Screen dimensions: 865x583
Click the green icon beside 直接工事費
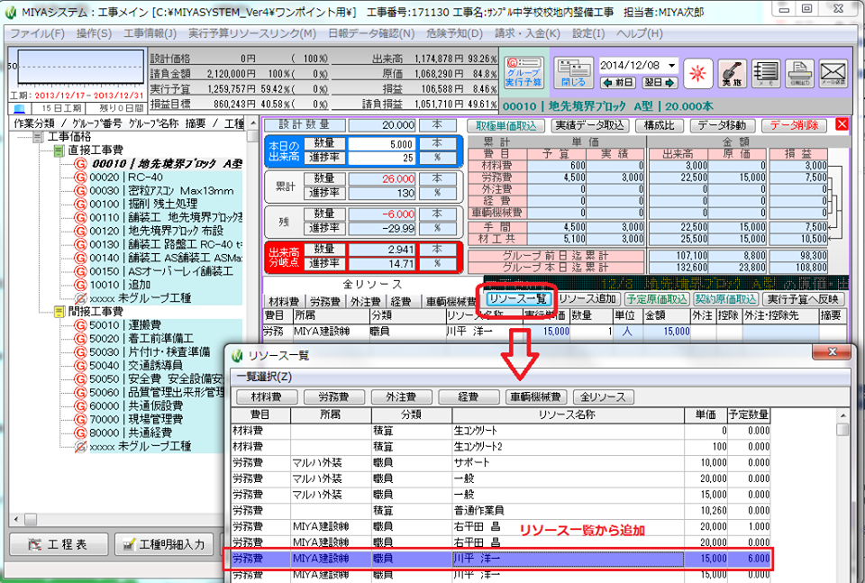tap(59, 150)
